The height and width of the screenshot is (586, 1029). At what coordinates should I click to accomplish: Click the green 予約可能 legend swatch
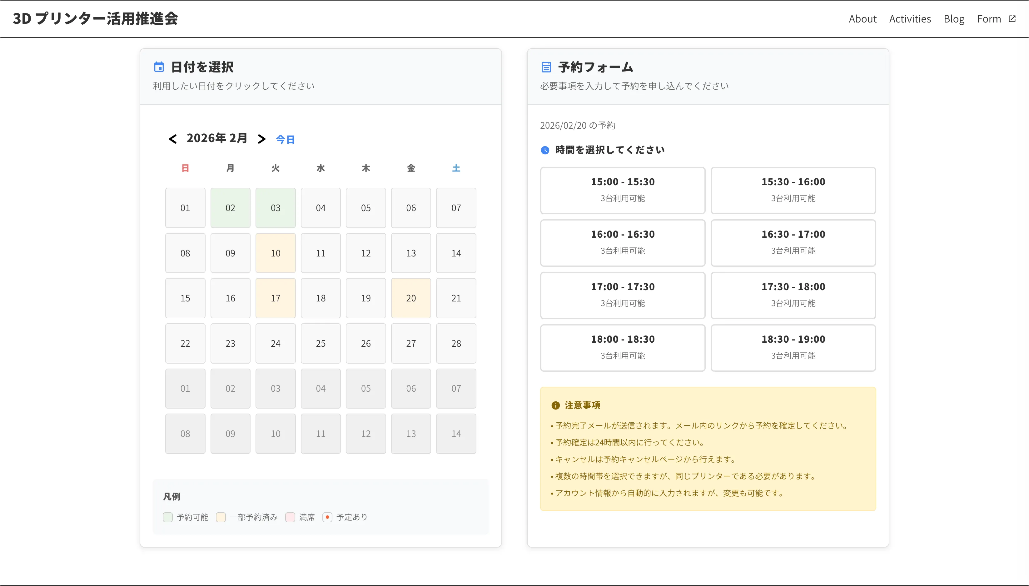pos(168,517)
